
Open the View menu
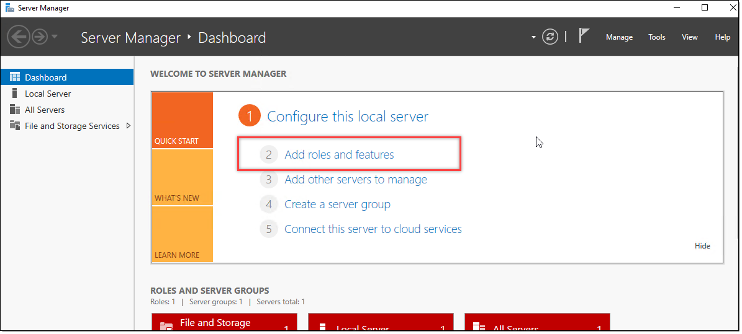(690, 37)
